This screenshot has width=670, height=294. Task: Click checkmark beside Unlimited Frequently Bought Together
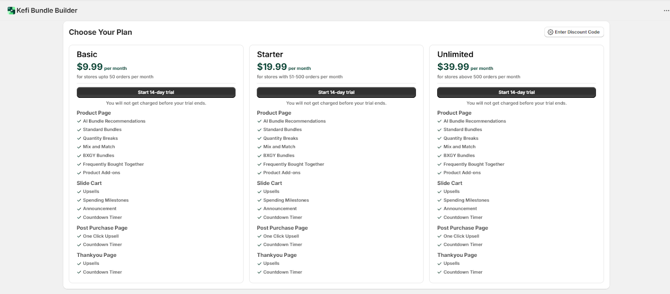(x=440, y=164)
